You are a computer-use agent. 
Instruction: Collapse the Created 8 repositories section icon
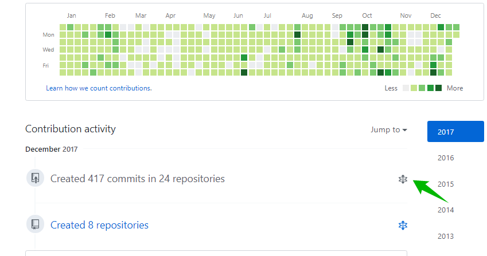tap(403, 225)
